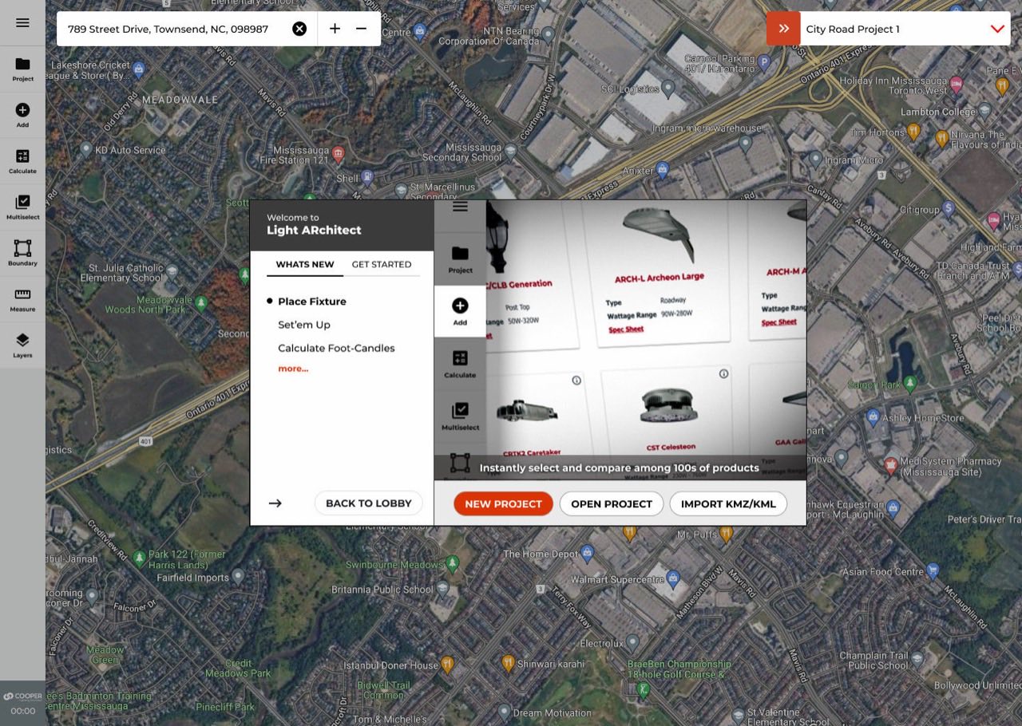Click Tim Hortons map marker
The height and width of the screenshot is (726, 1022).
click(x=914, y=130)
